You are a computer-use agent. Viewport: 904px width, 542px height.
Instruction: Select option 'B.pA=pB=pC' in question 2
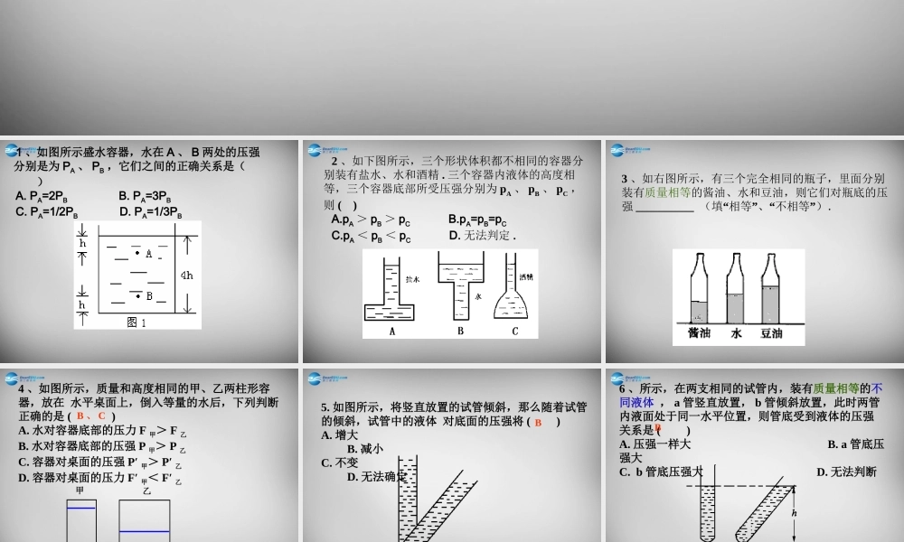[477, 220]
